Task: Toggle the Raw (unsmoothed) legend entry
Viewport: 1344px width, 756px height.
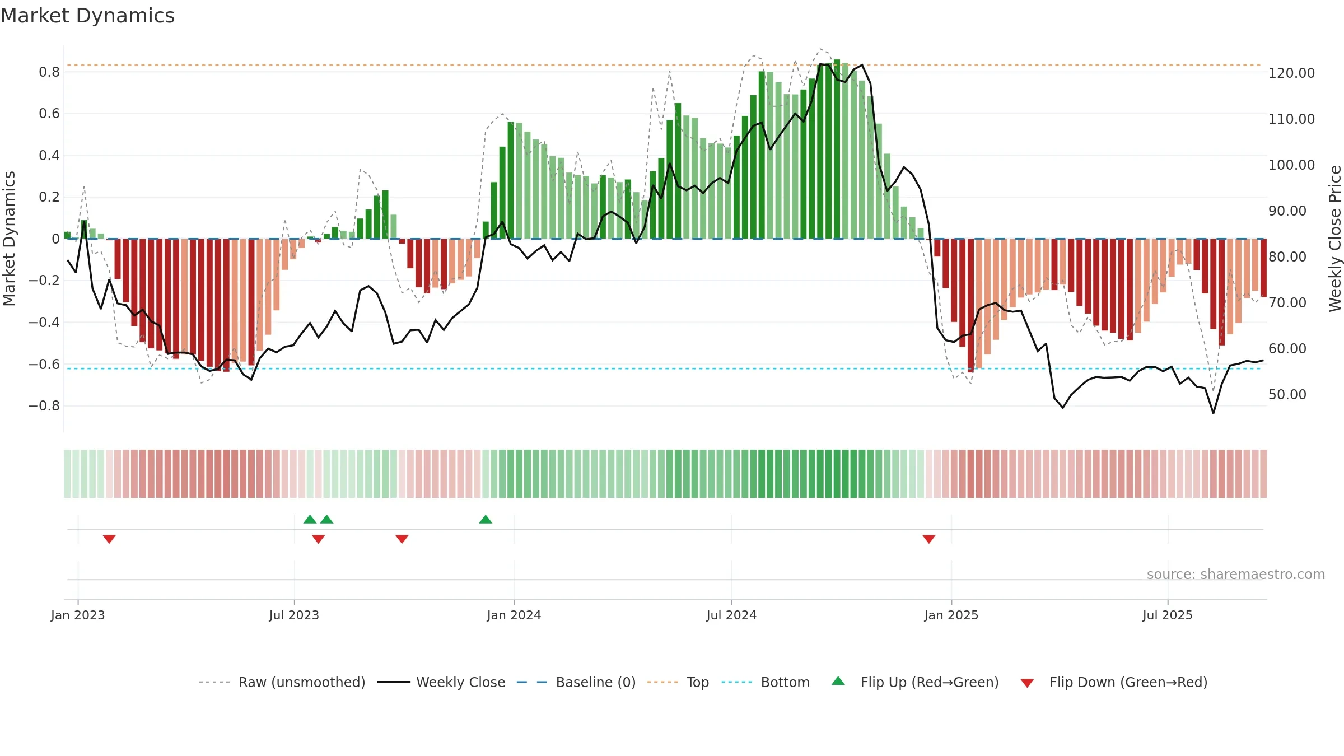Action: [x=282, y=682]
